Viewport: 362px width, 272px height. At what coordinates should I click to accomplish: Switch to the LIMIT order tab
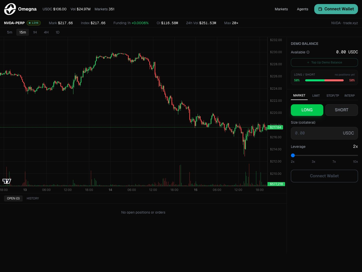[316, 96]
